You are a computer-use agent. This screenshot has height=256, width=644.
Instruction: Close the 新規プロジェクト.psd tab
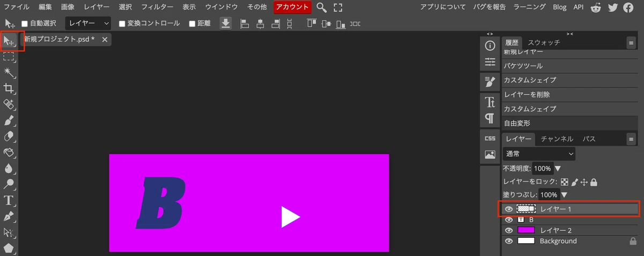105,40
